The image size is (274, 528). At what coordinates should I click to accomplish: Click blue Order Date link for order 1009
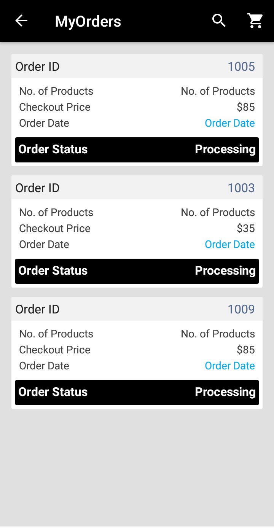[x=229, y=366]
